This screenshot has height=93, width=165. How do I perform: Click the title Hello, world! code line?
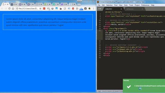tap(118, 25)
